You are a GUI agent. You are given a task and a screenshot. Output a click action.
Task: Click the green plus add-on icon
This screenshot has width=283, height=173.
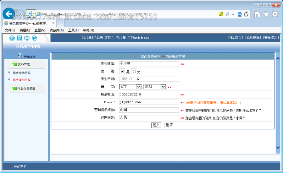click(221, 14)
